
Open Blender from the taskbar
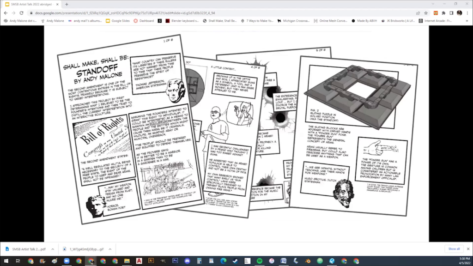308,261
